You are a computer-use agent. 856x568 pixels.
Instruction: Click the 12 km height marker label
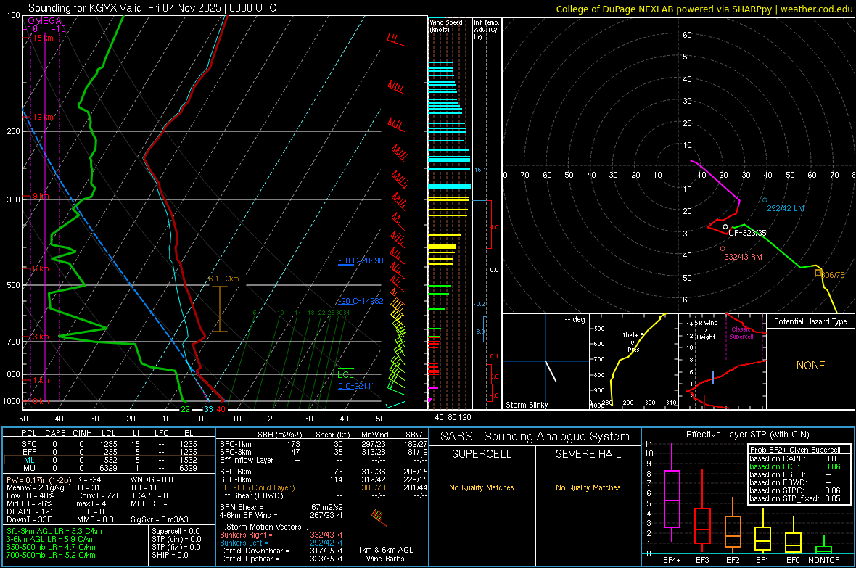coord(43,117)
